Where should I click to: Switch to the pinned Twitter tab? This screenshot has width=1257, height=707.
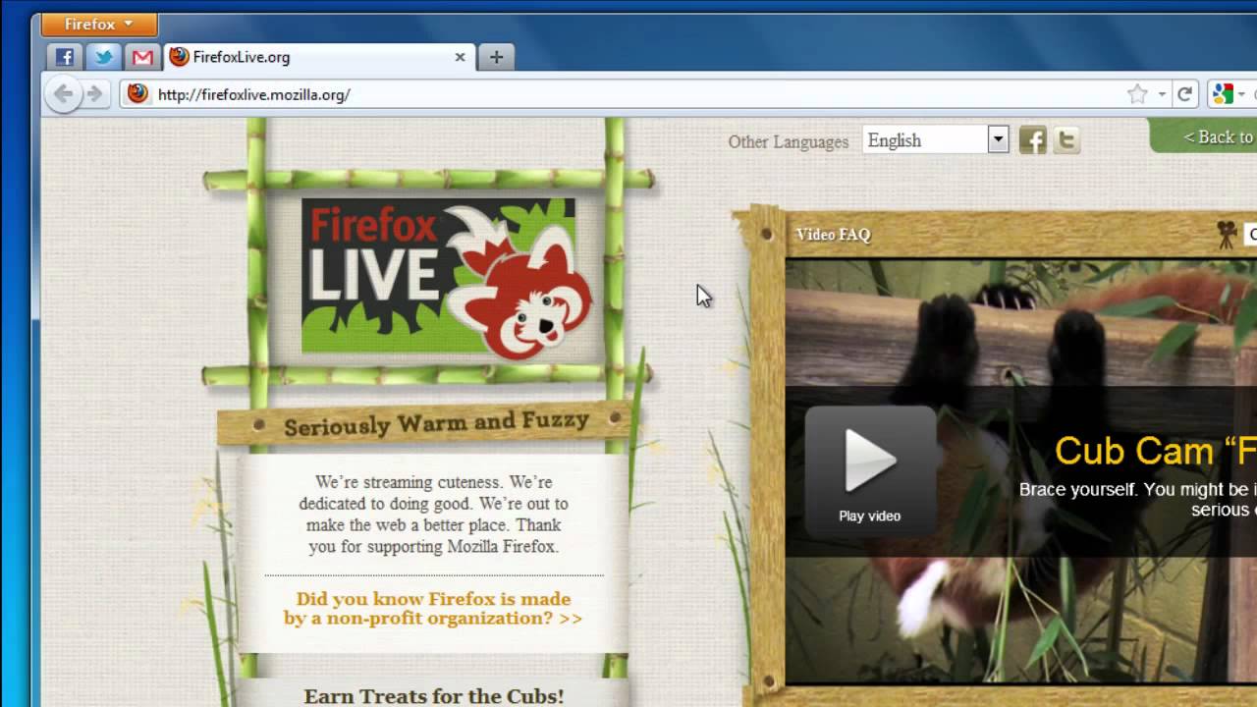103,57
